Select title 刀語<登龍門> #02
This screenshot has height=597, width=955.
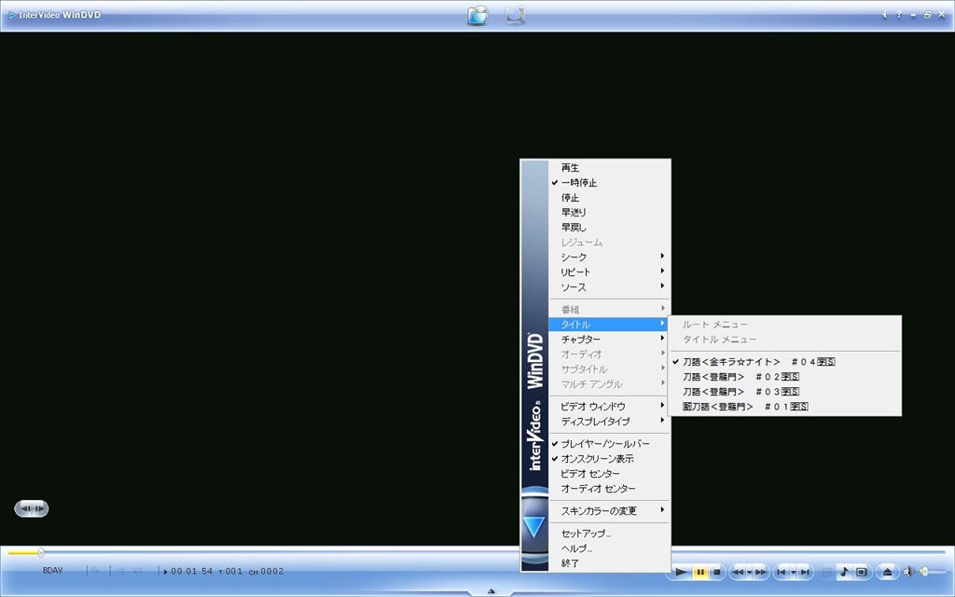point(784,377)
